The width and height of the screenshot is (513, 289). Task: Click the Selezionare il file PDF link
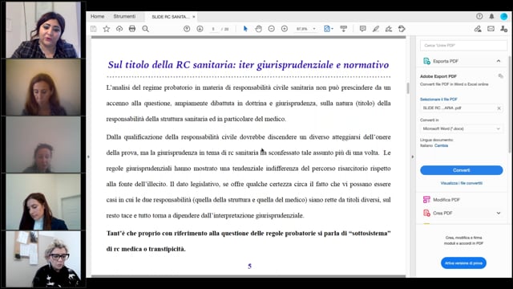pyautogui.click(x=438, y=99)
